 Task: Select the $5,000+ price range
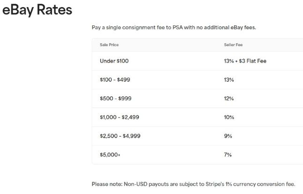[x=110, y=155]
